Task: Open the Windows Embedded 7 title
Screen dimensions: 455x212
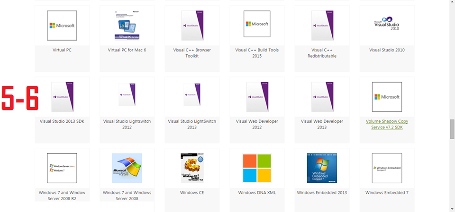Action: click(x=387, y=193)
